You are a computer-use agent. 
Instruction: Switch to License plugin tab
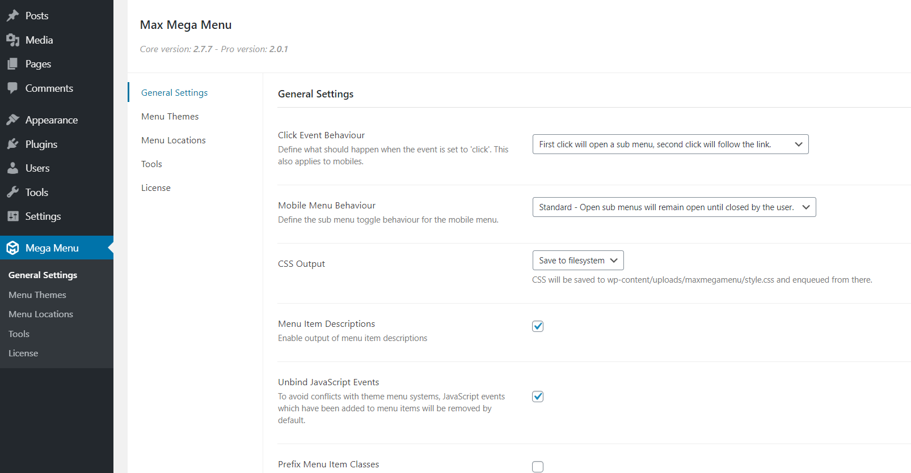click(x=156, y=188)
